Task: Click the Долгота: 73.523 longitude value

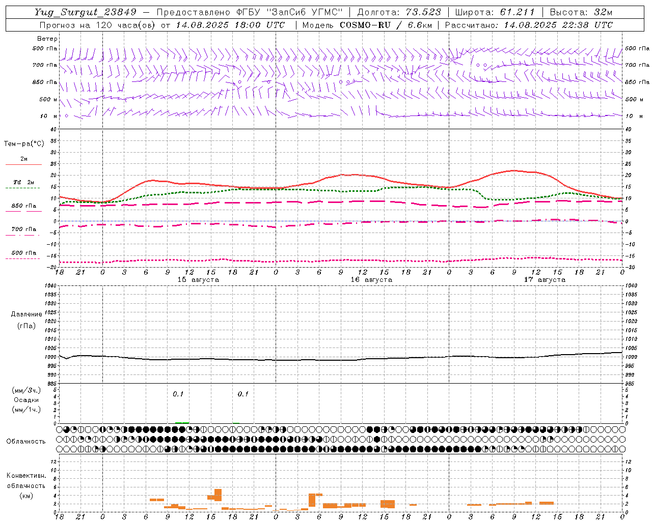Action: pos(399,12)
